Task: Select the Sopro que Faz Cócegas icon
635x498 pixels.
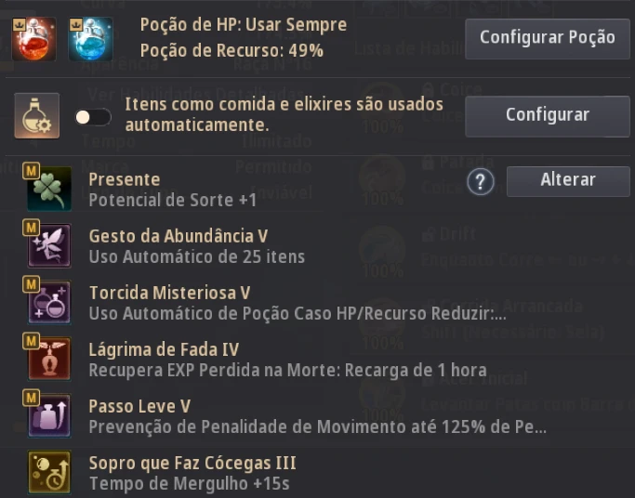Action: [49, 472]
